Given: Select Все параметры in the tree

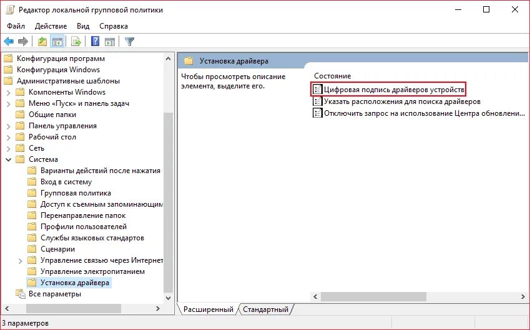Looking at the screenshot, I should 55,294.
